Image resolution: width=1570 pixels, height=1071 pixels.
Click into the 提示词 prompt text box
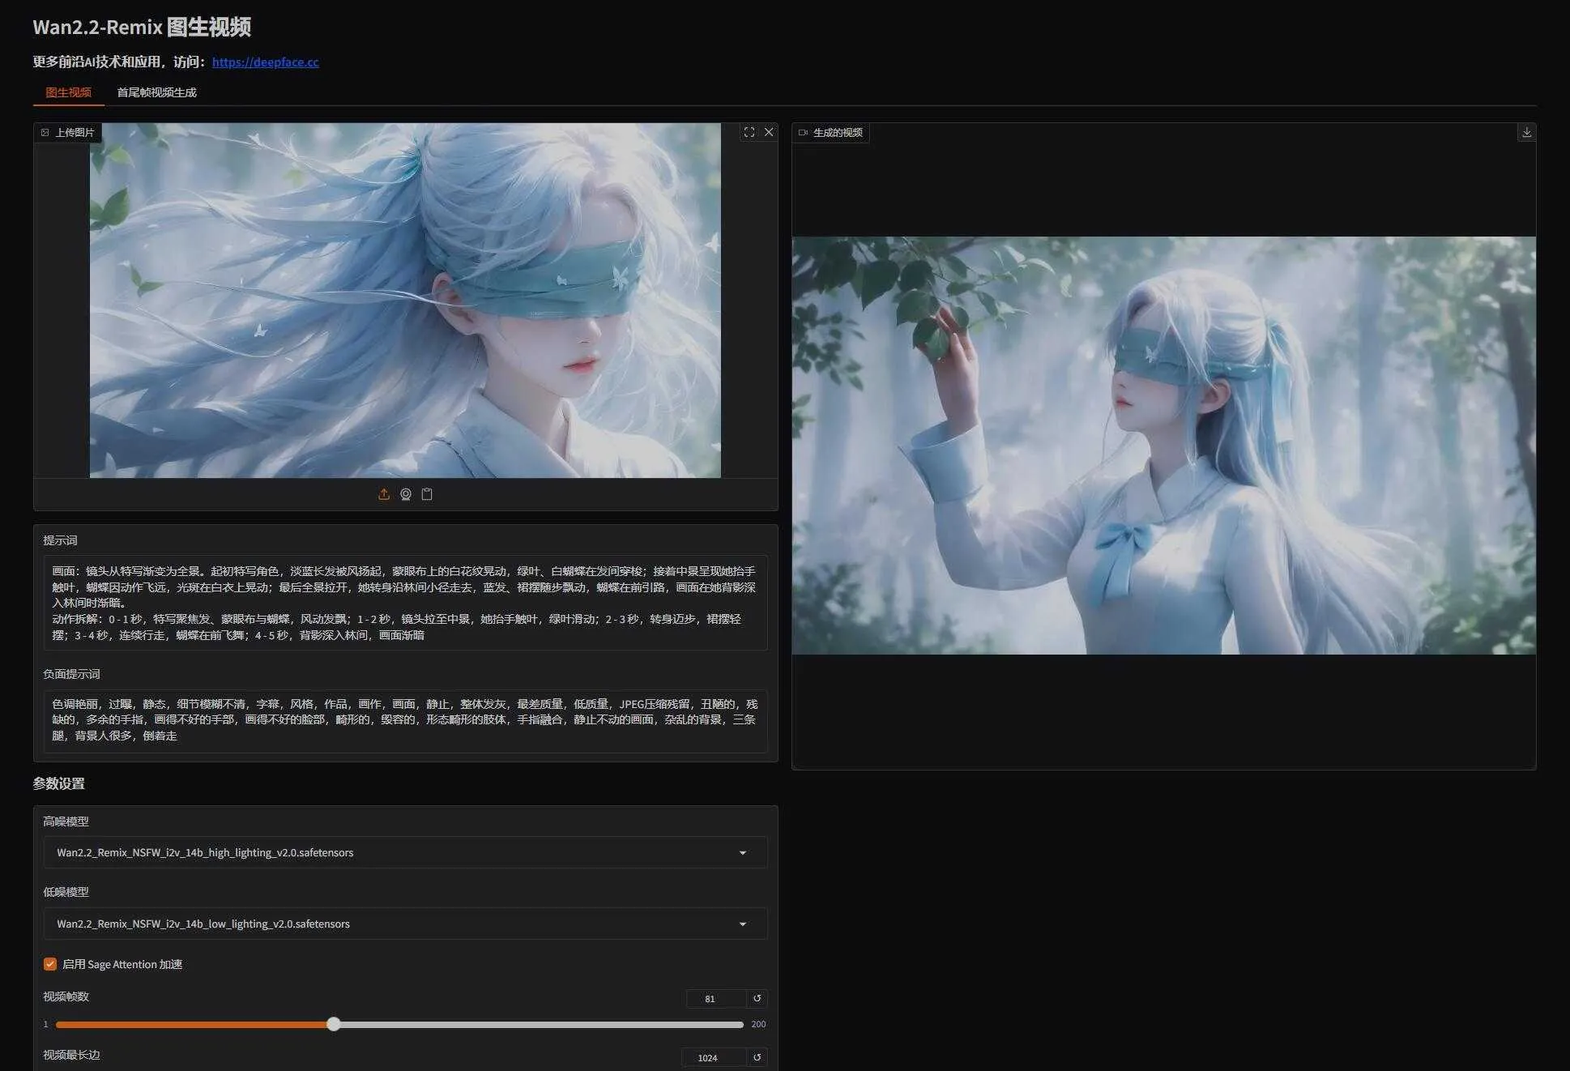pyautogui.click(x=405, y=603)
